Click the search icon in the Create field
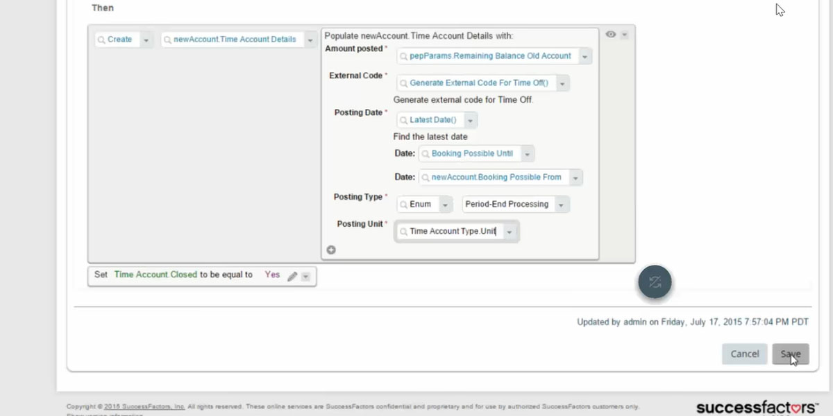 [101, 40]
